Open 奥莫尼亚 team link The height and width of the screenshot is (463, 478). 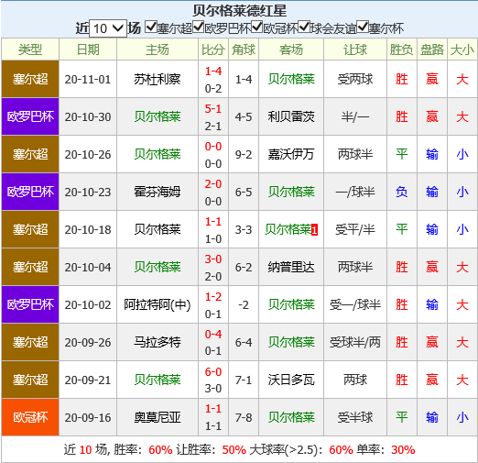coord(158,417)
